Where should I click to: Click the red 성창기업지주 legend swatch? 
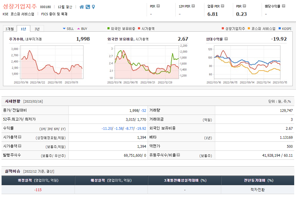click(x=223, y=28)
